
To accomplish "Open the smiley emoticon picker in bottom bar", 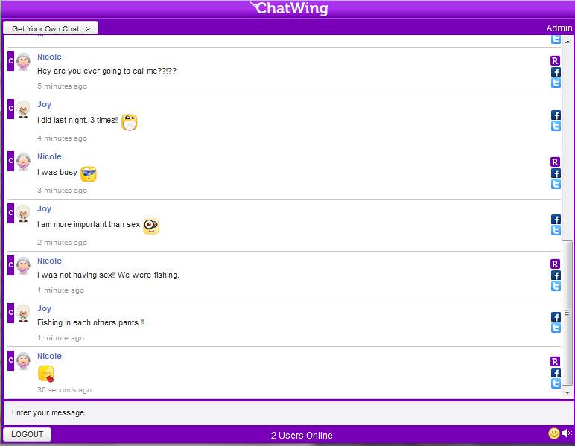I will (553, 433).
